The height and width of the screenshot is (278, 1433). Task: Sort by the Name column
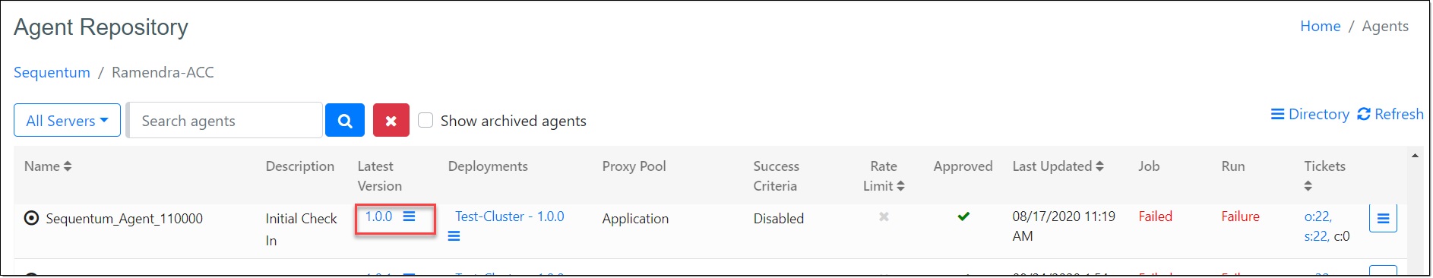click(x=48, y=166)
